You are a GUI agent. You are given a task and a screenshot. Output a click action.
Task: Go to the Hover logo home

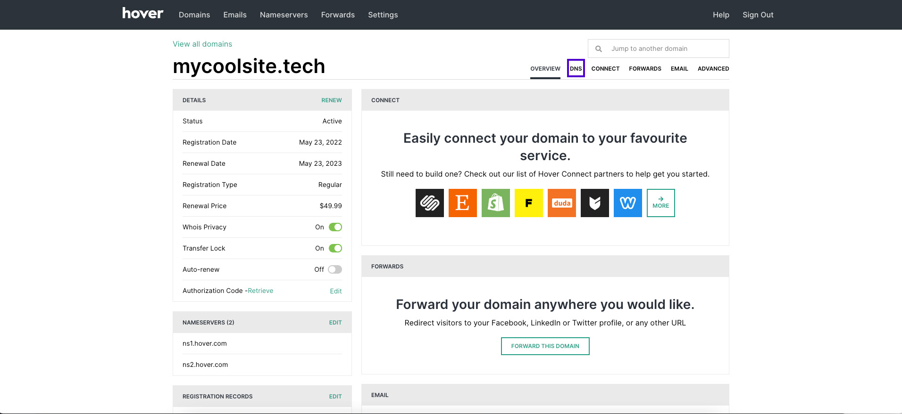click(142, 13)
